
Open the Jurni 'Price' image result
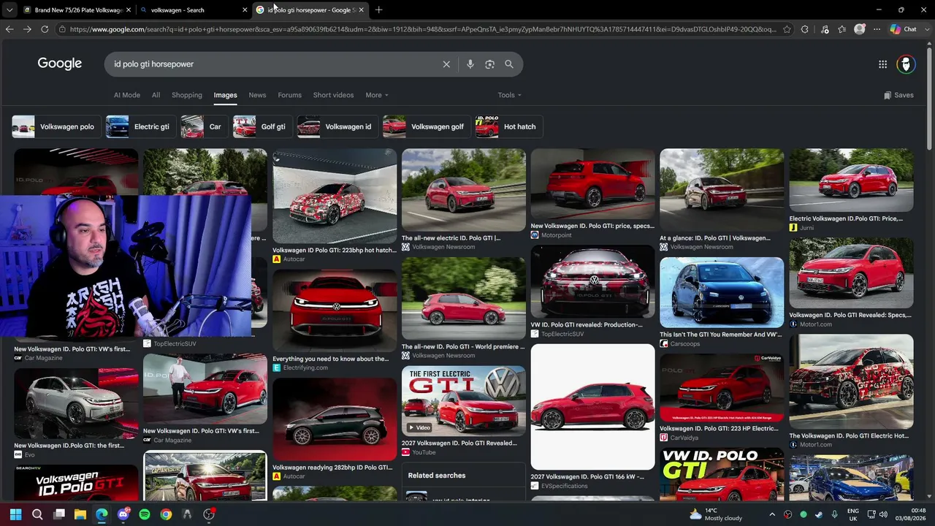(x=851, y=180)
